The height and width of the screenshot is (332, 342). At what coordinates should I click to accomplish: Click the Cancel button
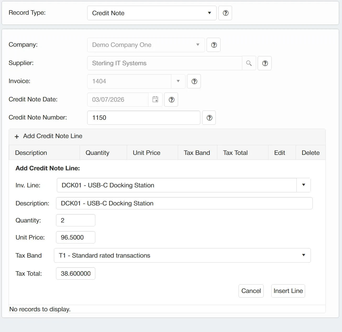(251, 291)
